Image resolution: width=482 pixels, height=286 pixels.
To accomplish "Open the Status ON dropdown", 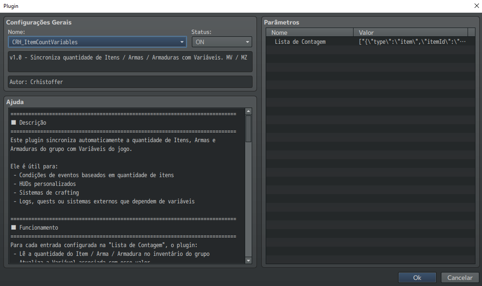I will coord(222,42).
